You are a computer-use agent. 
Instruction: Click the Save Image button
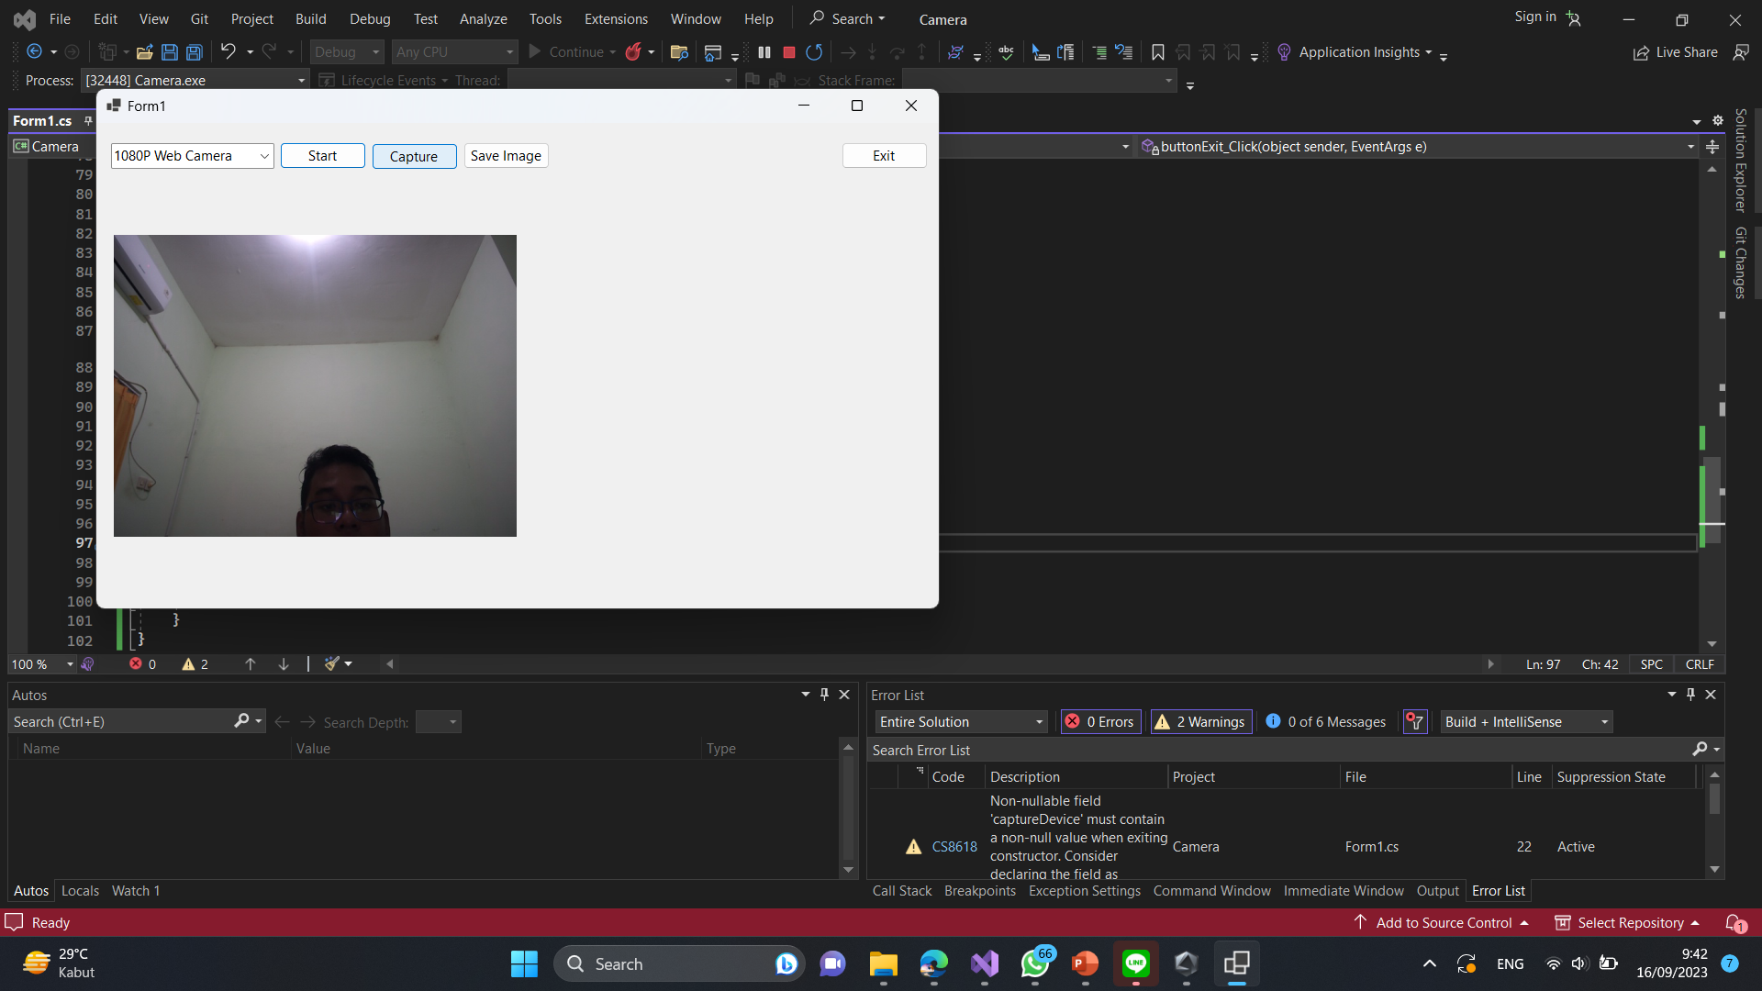tap(506, 156)
